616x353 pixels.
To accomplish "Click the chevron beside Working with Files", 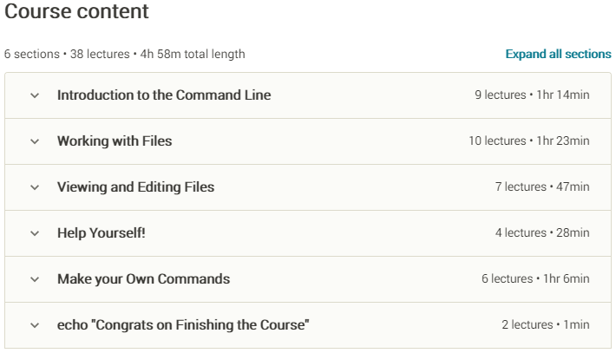I will [x=35, y=141].
